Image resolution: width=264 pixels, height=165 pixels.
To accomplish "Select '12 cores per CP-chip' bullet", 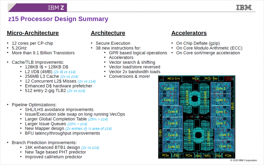I will click(x=32, y=43).
